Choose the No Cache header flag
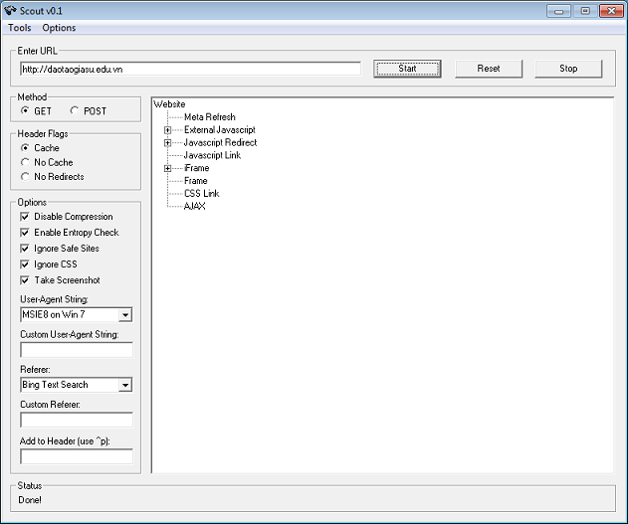Viewport: 628px width, 524px height. click(x=26, y=162)
